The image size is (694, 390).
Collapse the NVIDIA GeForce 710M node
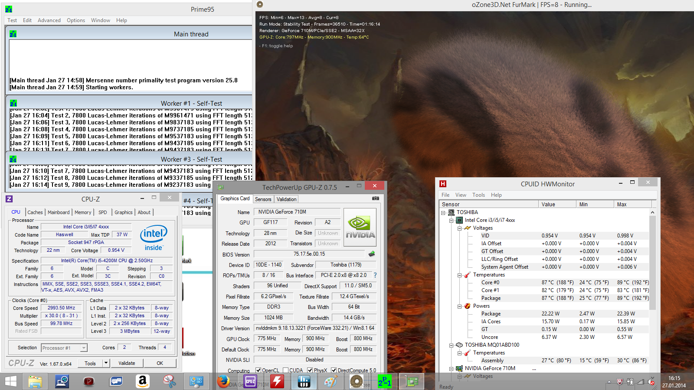(x=451, y=368)
